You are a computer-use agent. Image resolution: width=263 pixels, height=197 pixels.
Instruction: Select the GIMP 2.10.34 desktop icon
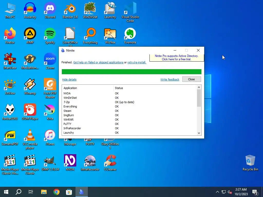pos(50,163)
